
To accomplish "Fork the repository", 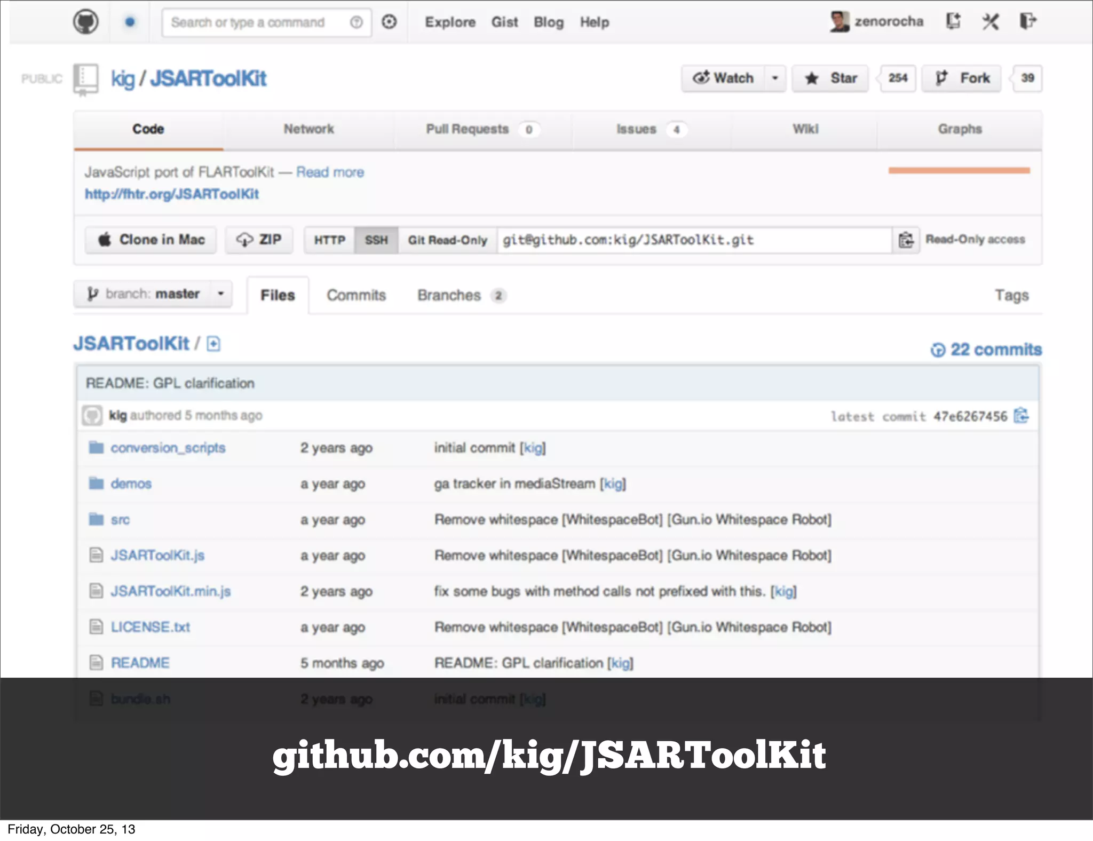I will 962,78.
